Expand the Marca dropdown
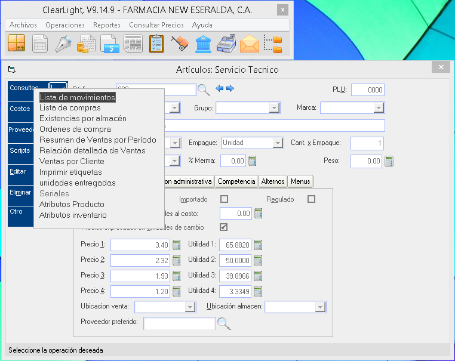The width and height of the screenshot is (455, 361). pyautogui.click(x=379, y=108)
